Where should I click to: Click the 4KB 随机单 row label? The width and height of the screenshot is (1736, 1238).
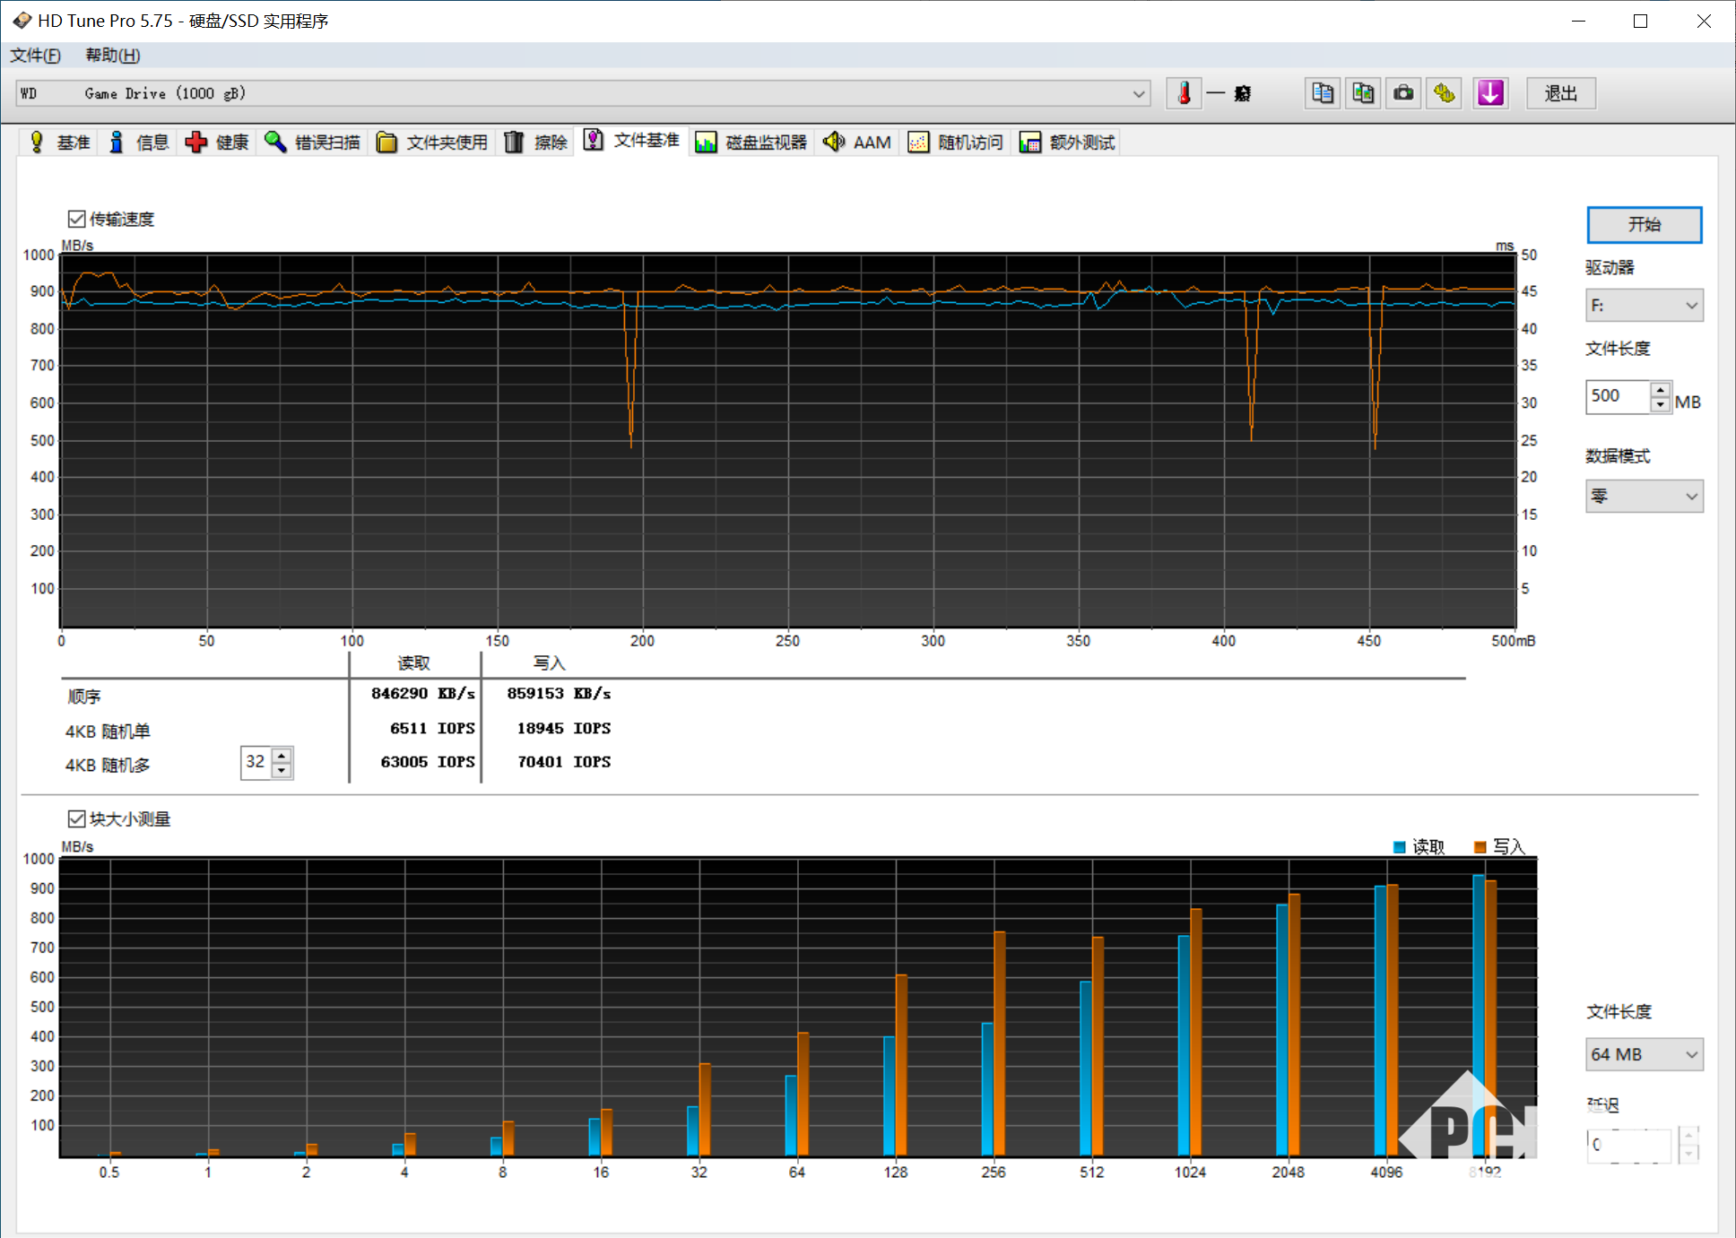click(108, 732)
